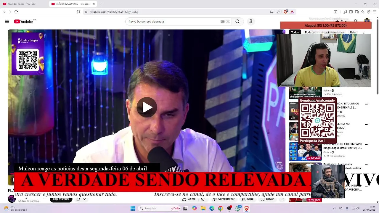Show hidden system tray icons chevron

(334, 208)
